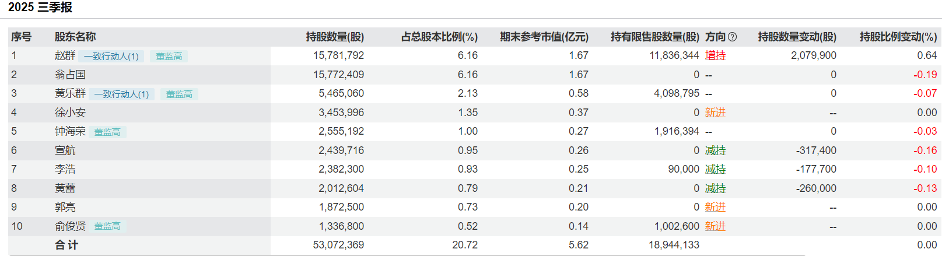Click the 董监高 tag next to 赵群

coord(169,56)
